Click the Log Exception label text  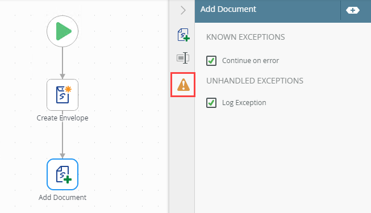coord(244,103)
